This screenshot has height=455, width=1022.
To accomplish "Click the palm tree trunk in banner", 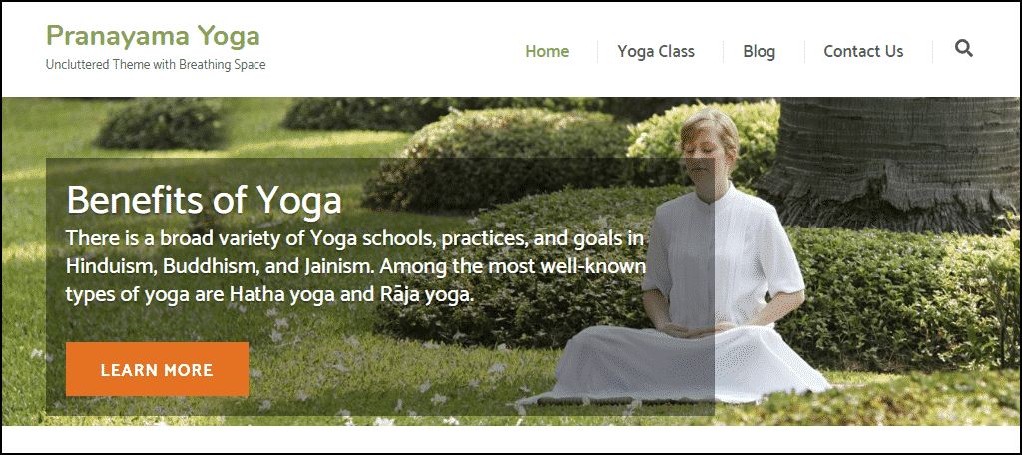I will point(893,163).
